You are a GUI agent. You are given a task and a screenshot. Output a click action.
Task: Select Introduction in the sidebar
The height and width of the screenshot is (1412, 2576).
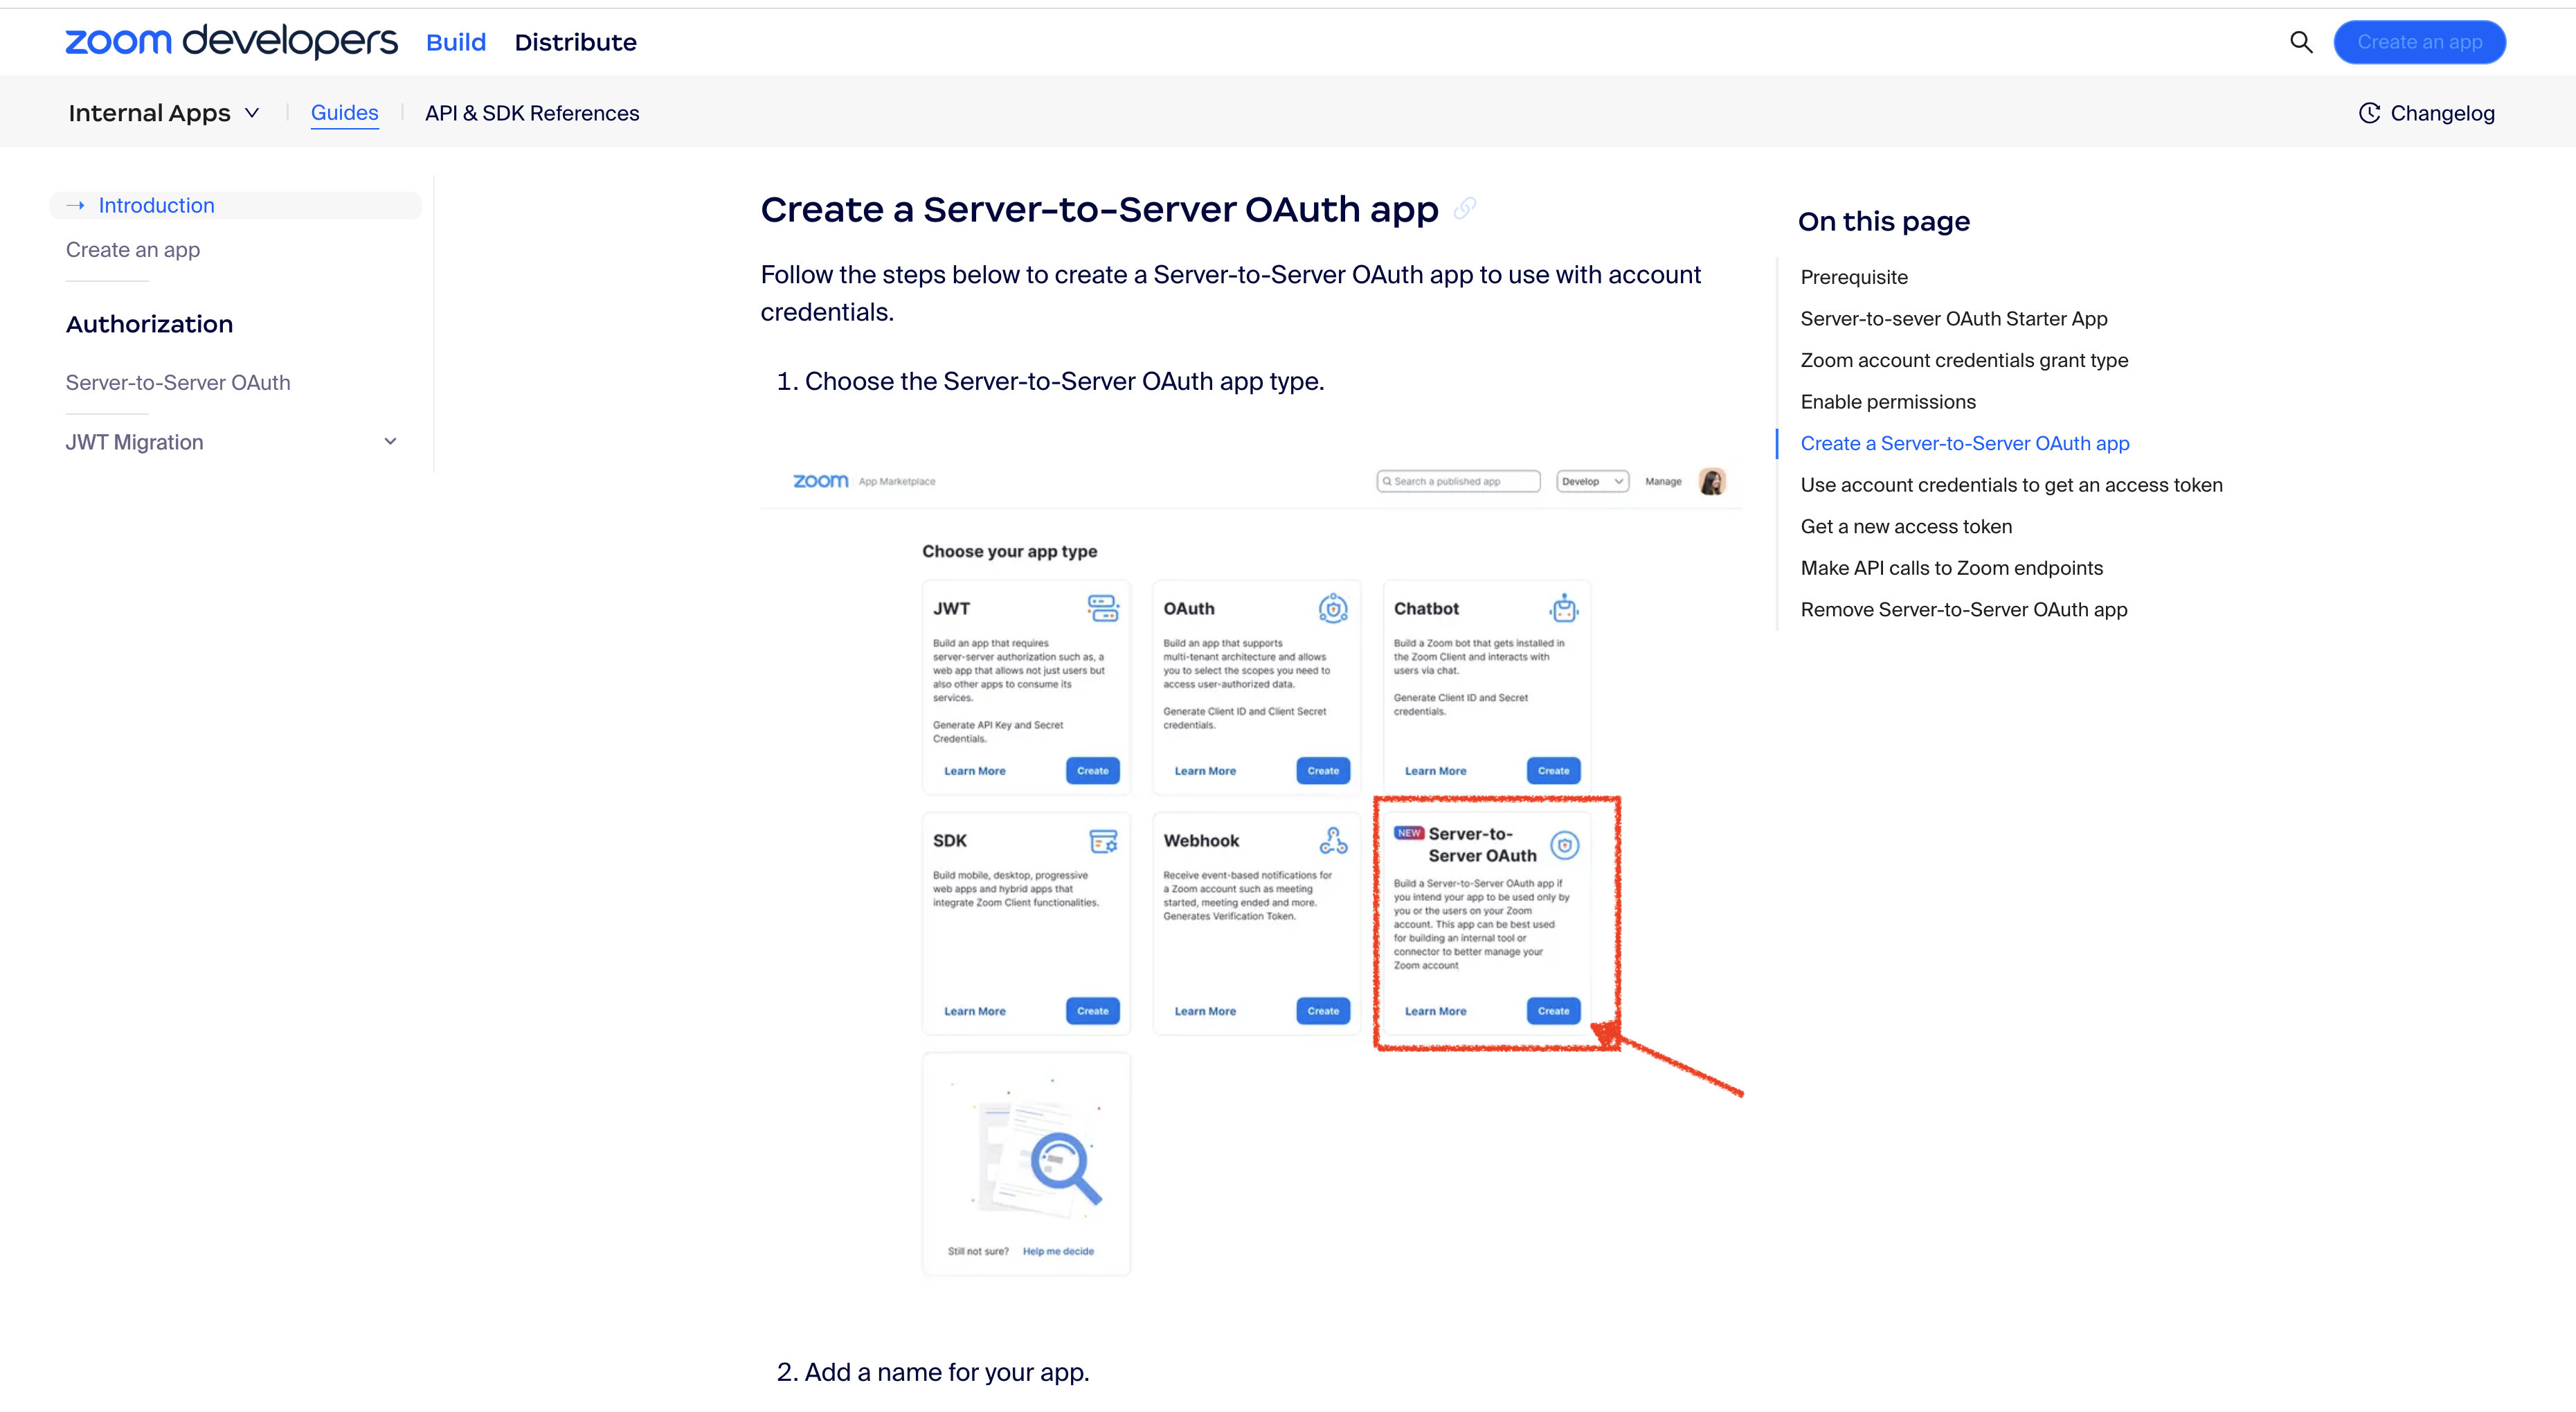[236, 205]
